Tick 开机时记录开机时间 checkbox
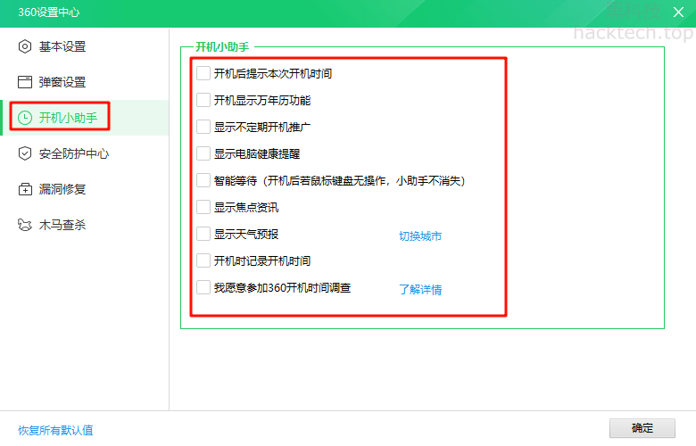 (x=203, y=260)
